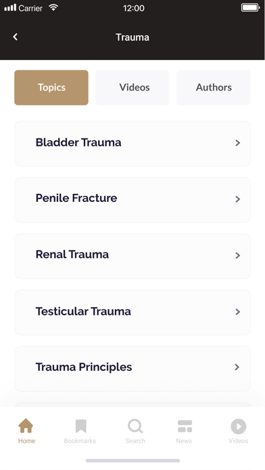Expand Penile Fracture chevron
The width and height of the screenshot is (265, 470).
(x=238, y=199)
